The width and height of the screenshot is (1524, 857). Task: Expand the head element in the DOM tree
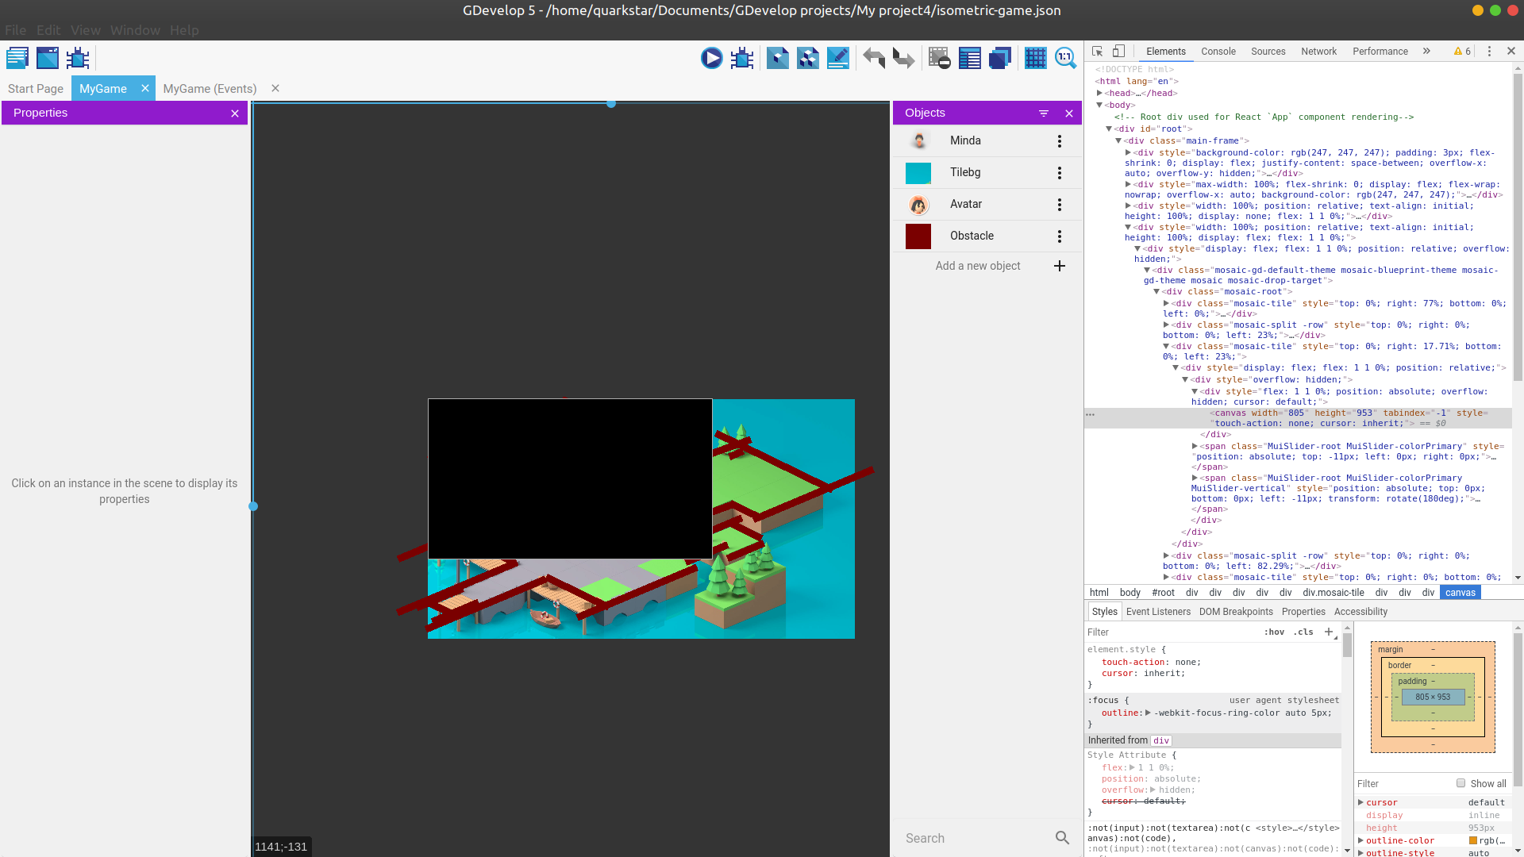coord(1101,93)
